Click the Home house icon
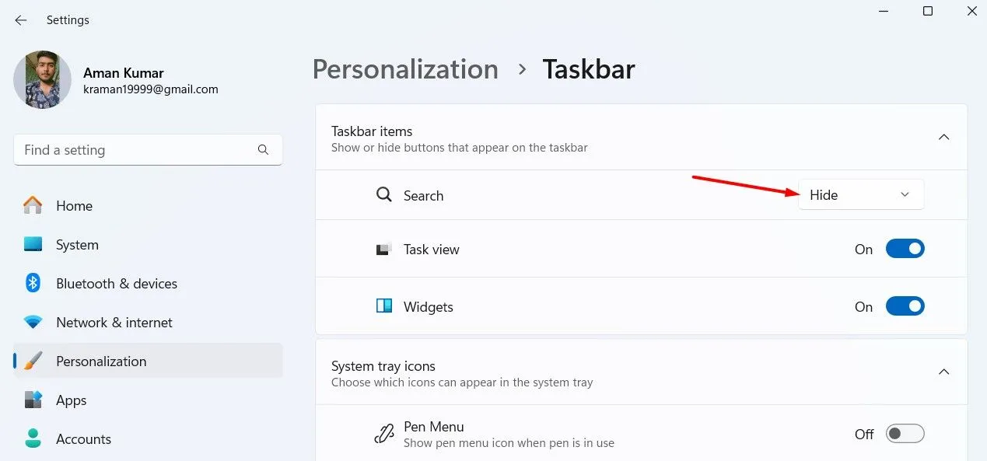This screenshot has width=987, height=461. [33, 205]
